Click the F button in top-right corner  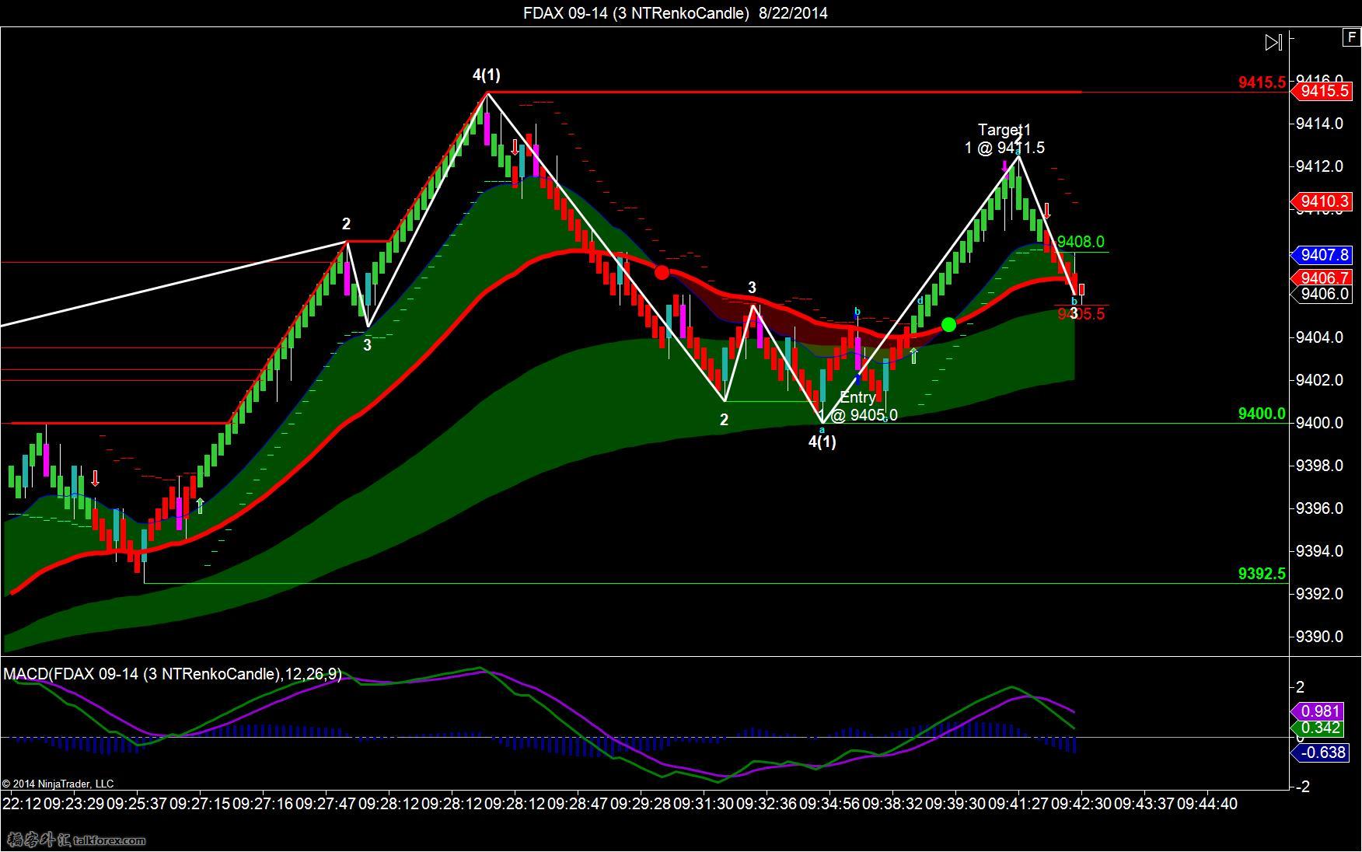[x=1352, y=37]
